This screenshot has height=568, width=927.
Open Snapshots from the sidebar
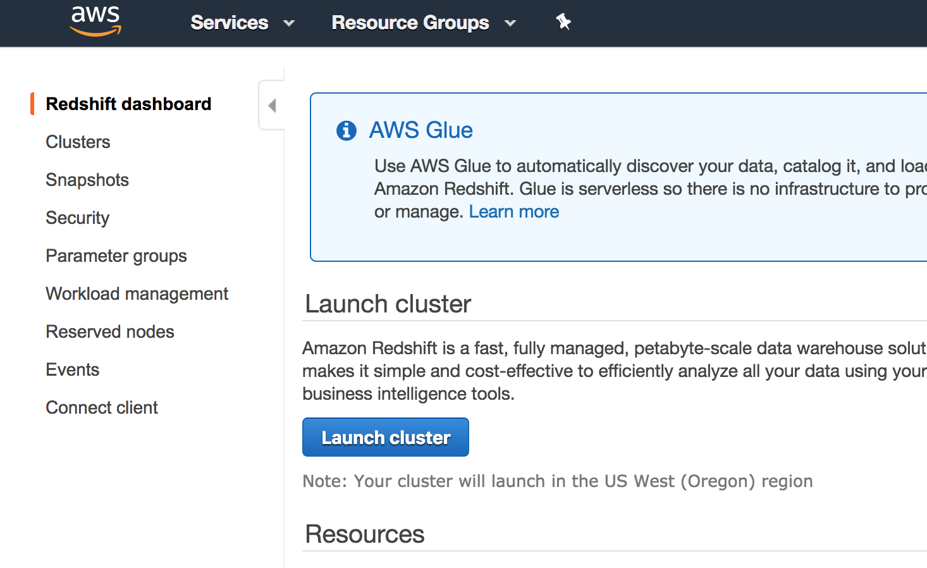pos(87,180)
